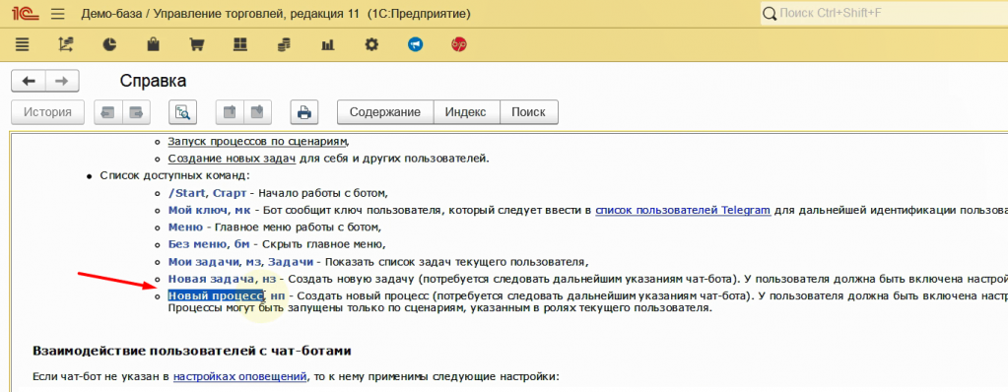Click the search magnifier icon in title bar

click(770, 14)
